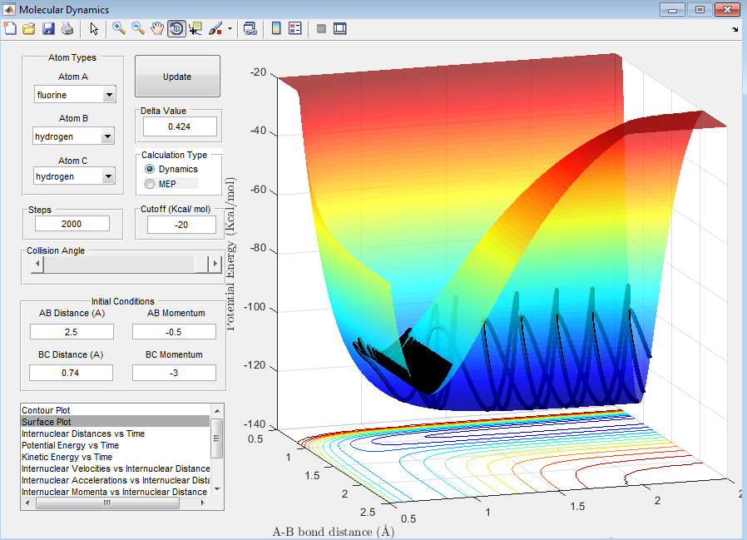The width and height of the screenshot is (747, 540).
Task: Click the Delta Value input field
Action: [x=179, y=126]
